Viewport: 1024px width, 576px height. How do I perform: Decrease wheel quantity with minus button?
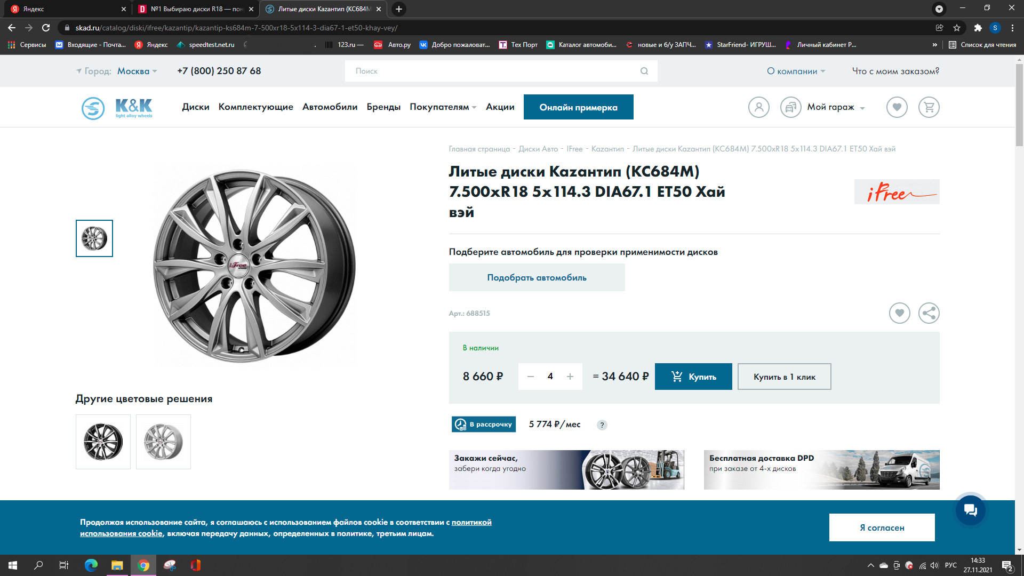[530, 377]
